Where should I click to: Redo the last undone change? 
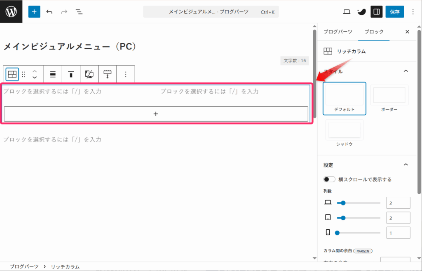(64, 12)
